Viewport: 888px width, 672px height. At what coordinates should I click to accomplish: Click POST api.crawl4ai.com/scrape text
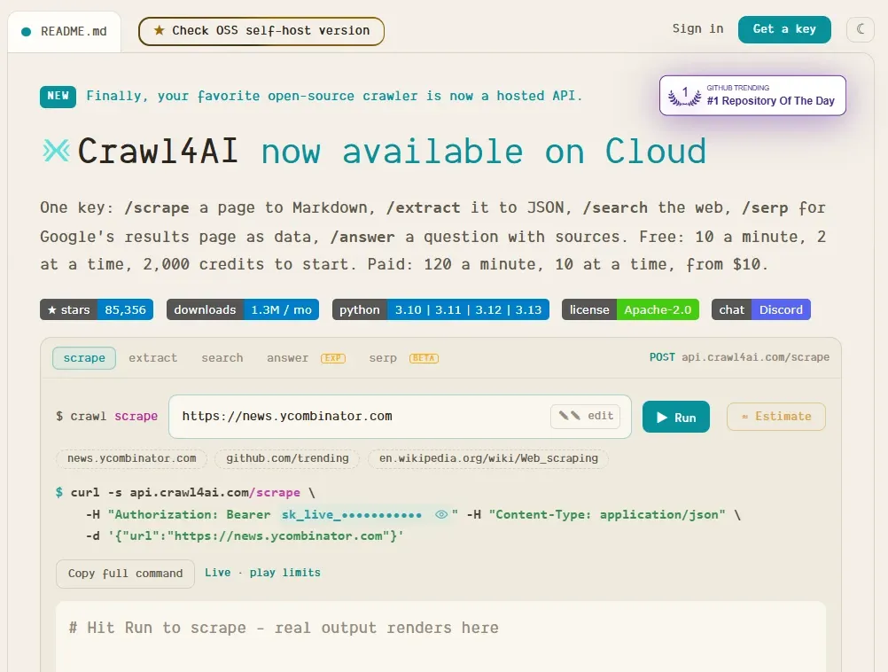(x=739, y=357)
